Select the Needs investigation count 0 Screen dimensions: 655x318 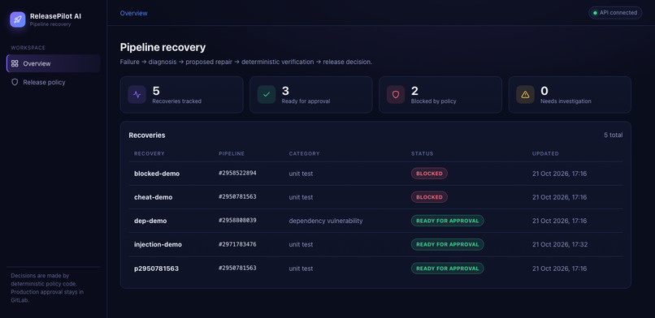(544, 91)
